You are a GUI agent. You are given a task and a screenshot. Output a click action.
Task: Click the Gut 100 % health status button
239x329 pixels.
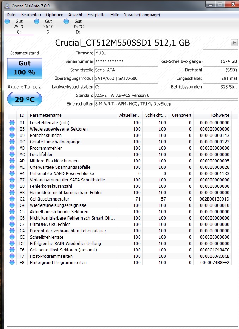point(25,68)
